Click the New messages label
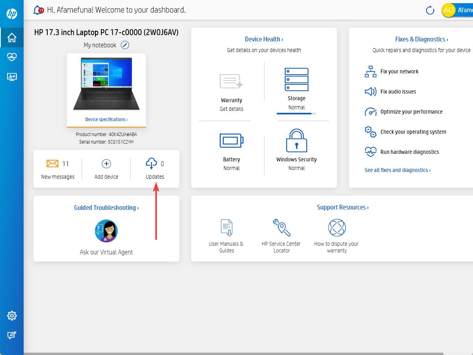This screenshot has height=355, width=473. point(58,177)
